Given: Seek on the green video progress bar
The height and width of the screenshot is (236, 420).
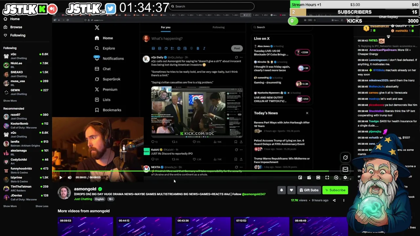Looking at the screenshot, I should [190, 171].
